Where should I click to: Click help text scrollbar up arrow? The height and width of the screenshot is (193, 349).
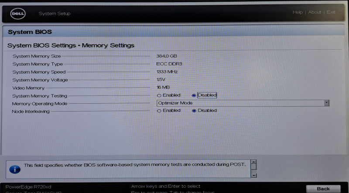click(x=253, y=162)
